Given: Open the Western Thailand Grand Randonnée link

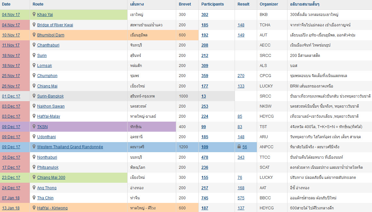Looking at the screenshot, I should pos(70,147).
